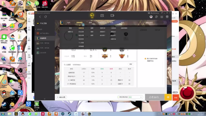
Task: Open the Steam icon on the taskbar
Action: click(69, 114)
